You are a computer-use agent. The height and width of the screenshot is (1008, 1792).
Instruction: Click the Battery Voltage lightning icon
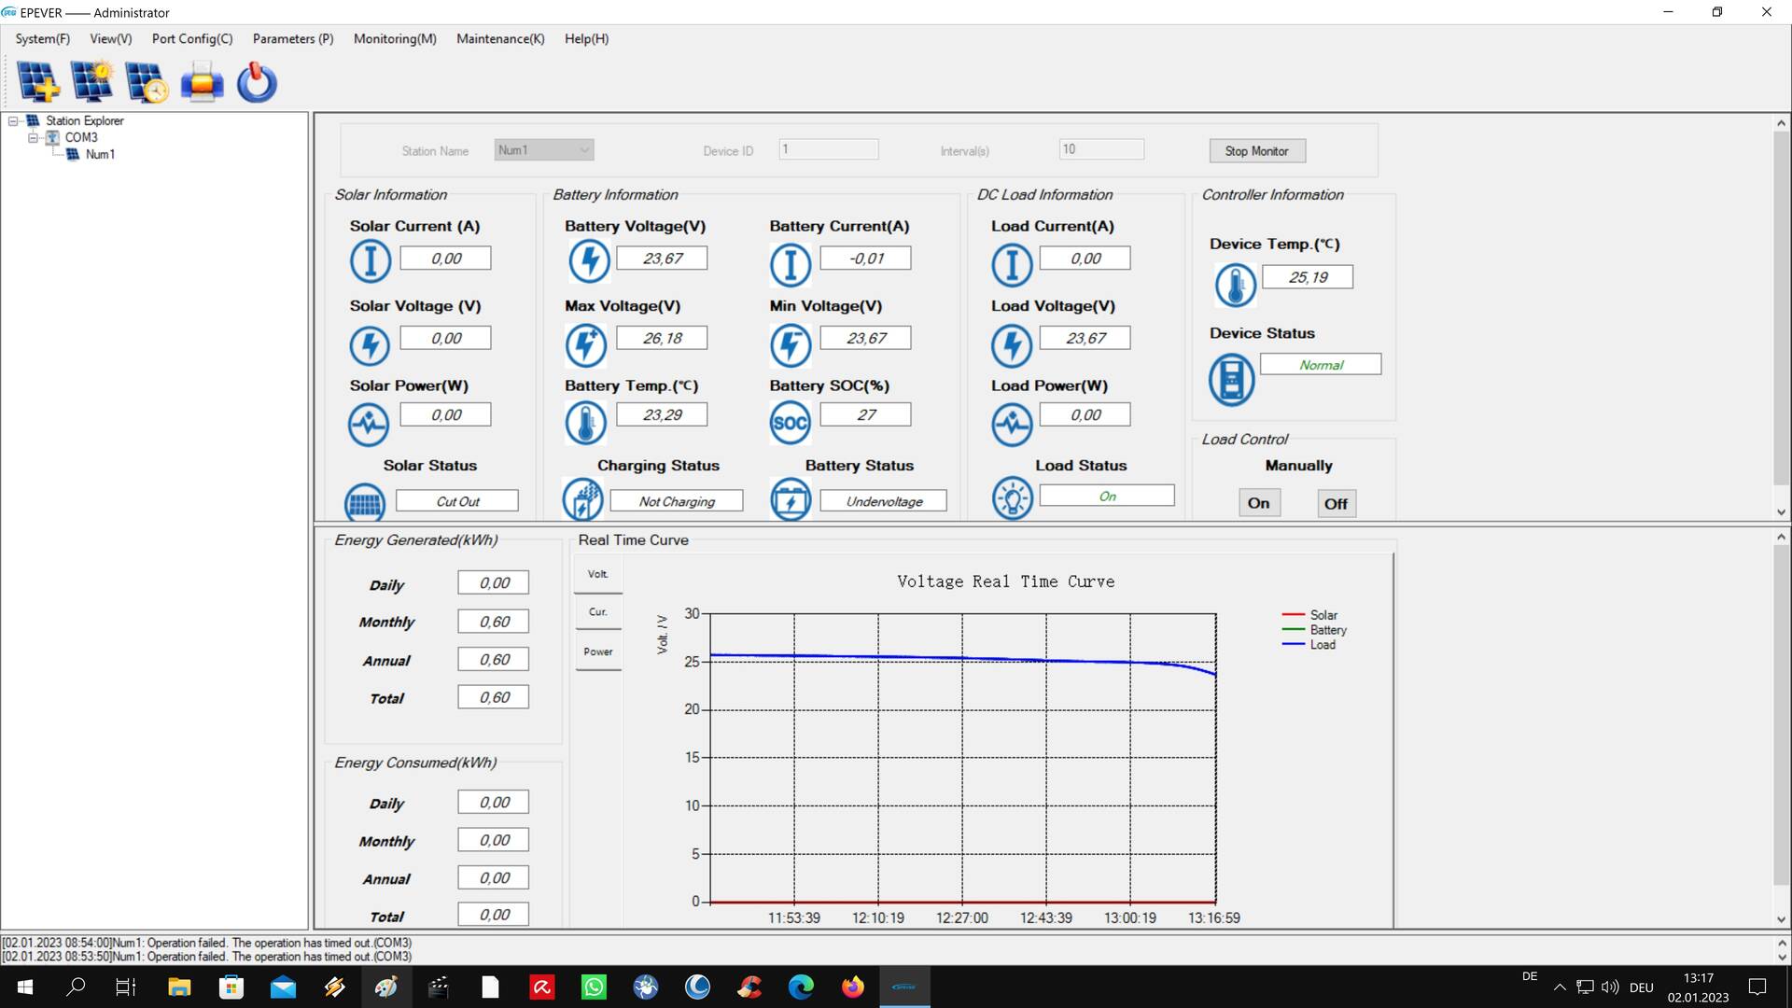click(x=589, y=261)
